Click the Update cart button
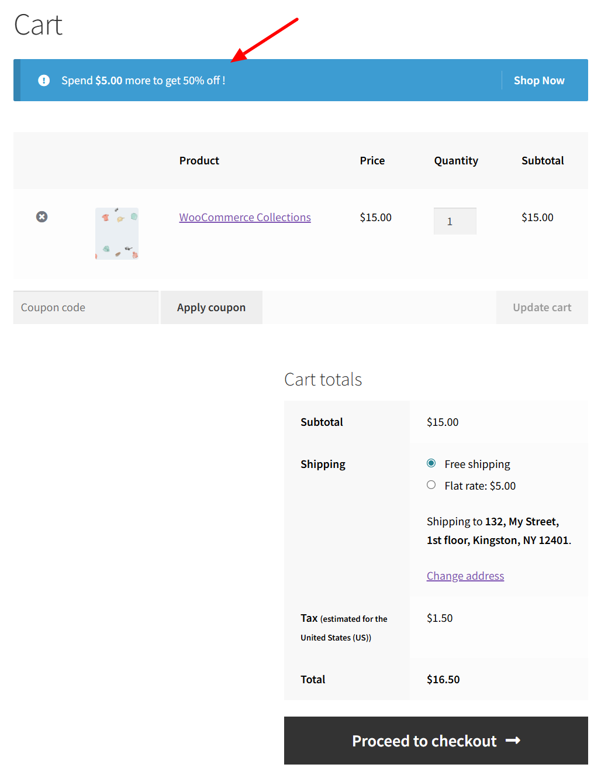Viewport: 601px width, 778px height. tap(542, 308)
